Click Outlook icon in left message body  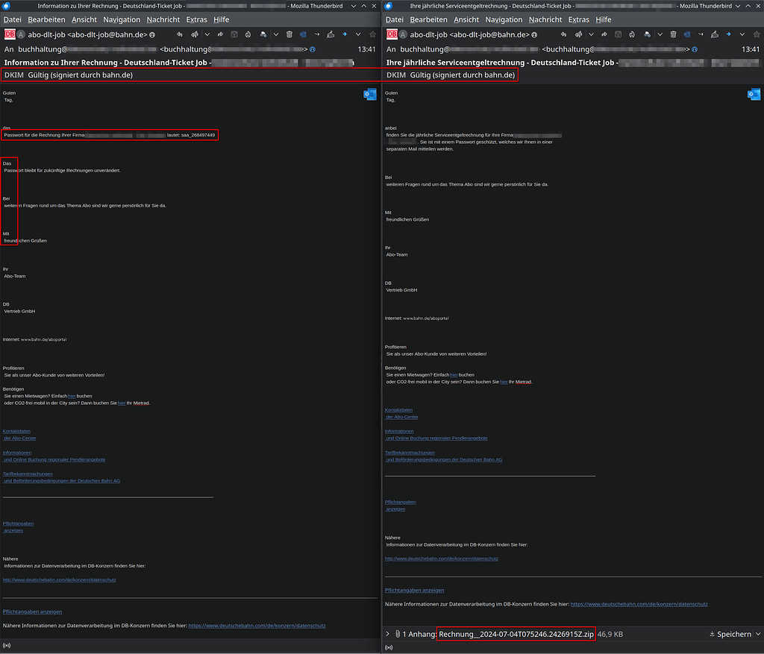tap(370, 94)
